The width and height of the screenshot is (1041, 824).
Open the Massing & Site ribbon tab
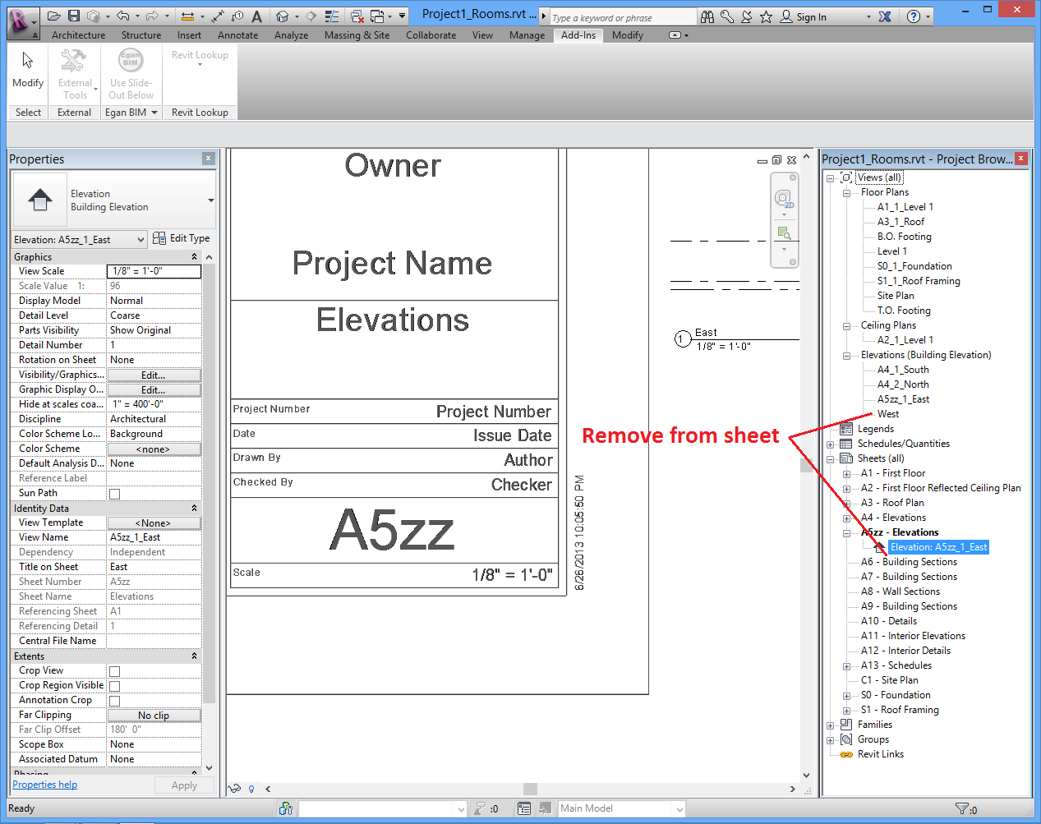tap(357, 35)
